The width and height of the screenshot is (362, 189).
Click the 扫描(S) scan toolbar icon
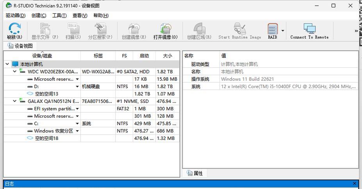point(73,28)
